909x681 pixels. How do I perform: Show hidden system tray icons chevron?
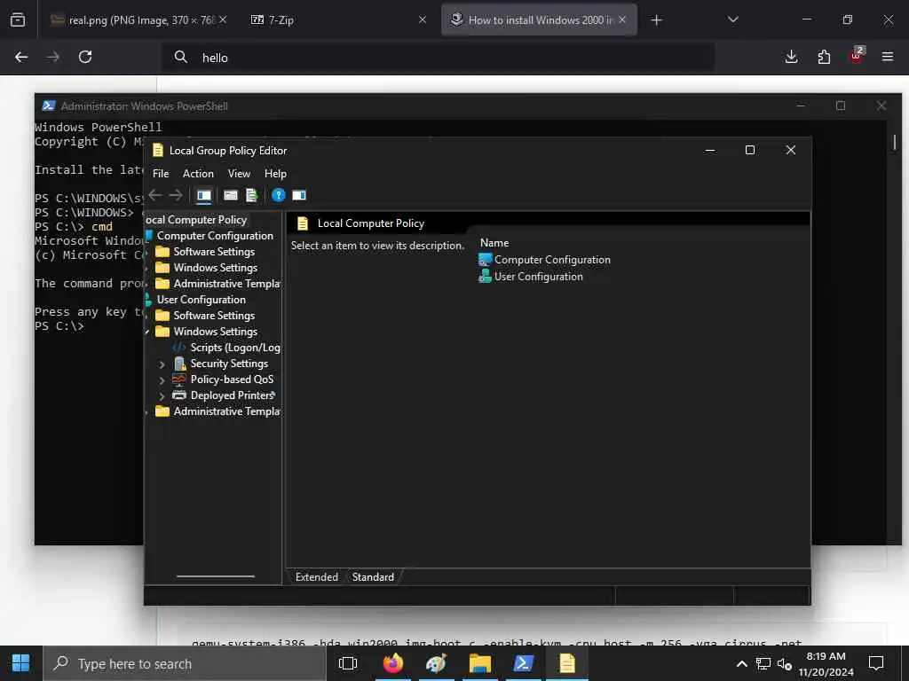[x=741, y=663]
